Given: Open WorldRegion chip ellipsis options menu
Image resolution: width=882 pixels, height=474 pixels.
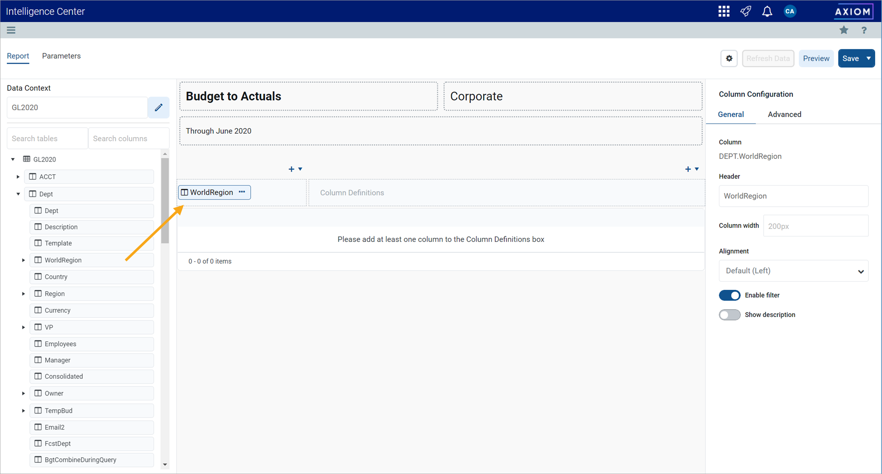Looking at the screenshot, I should click(x=242, y=192).
